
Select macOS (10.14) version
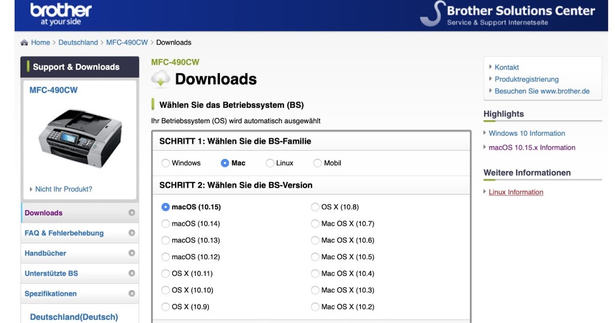166,224
